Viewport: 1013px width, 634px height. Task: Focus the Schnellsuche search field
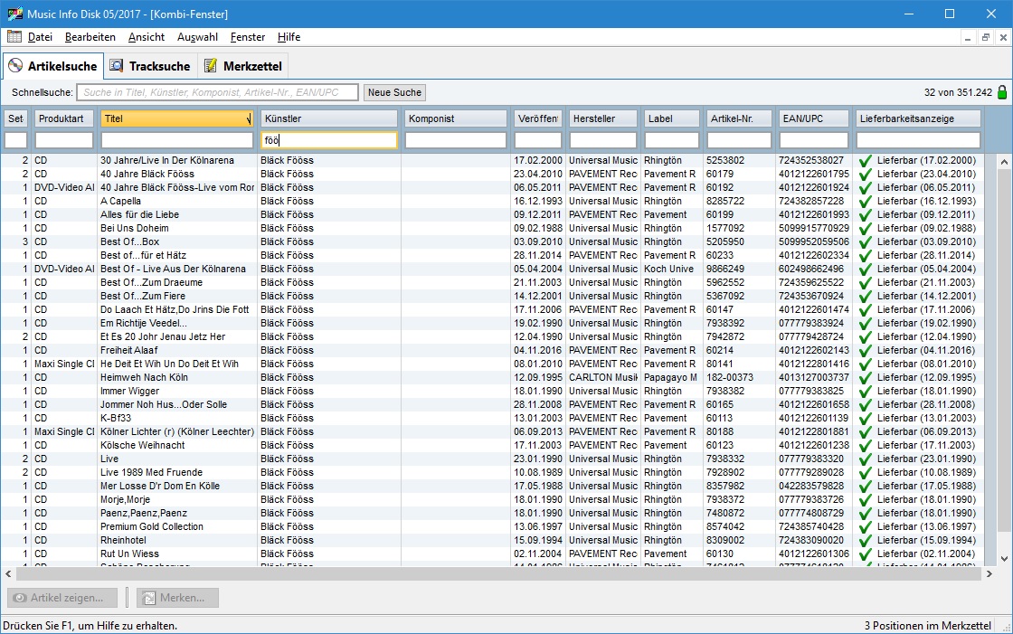pos(217,92)
